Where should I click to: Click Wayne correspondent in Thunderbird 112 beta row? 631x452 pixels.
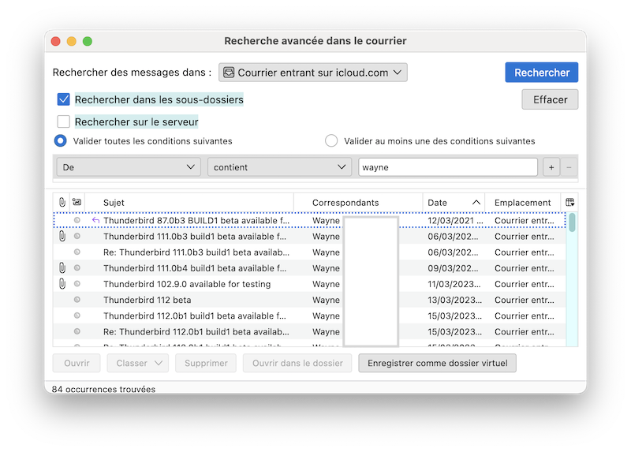pos(326,300)
